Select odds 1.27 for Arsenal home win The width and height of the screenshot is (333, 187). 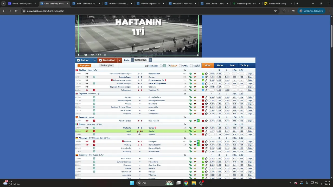tap(212, 104)
